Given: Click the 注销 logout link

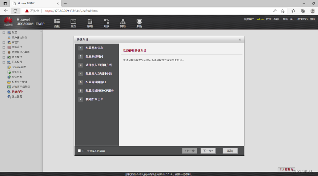Looking at the screenshot, I should [x=312, y=19].
